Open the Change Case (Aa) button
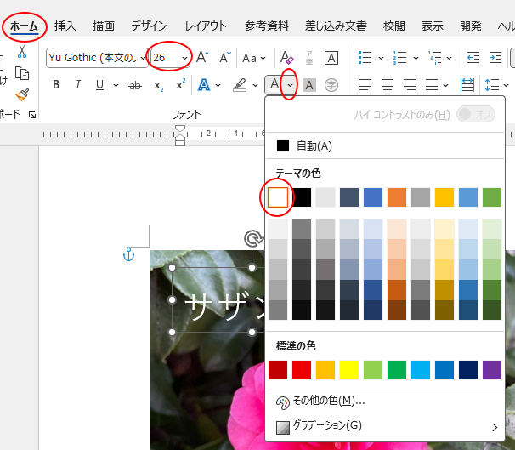515x450 pixels. click(x=254, y=58)
